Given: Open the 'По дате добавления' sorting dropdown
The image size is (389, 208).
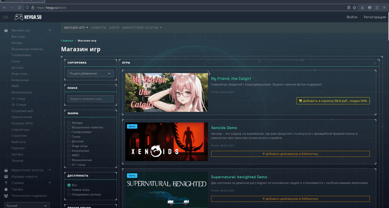Looking at the screenshot, I should click(90, 73).
